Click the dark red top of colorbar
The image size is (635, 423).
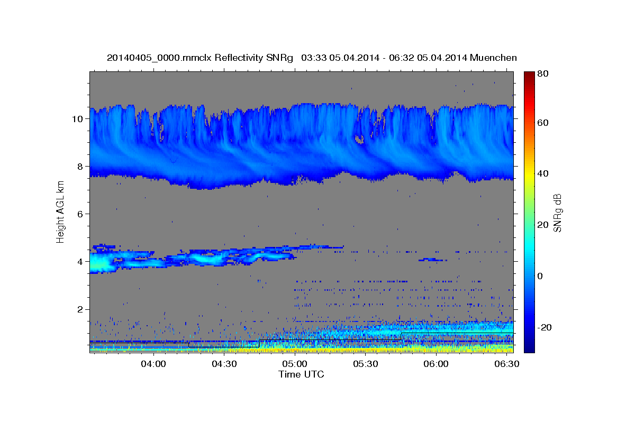point(529,75)
